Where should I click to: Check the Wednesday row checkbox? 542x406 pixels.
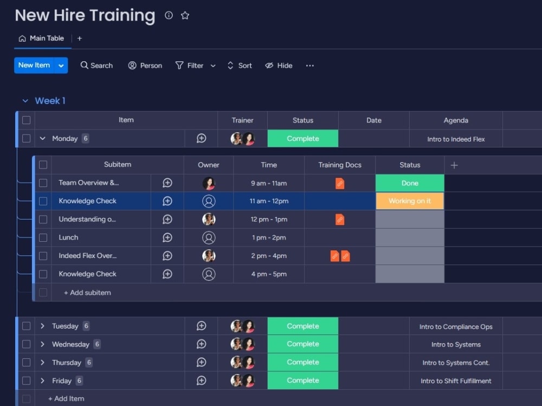(x=26, y=344)
